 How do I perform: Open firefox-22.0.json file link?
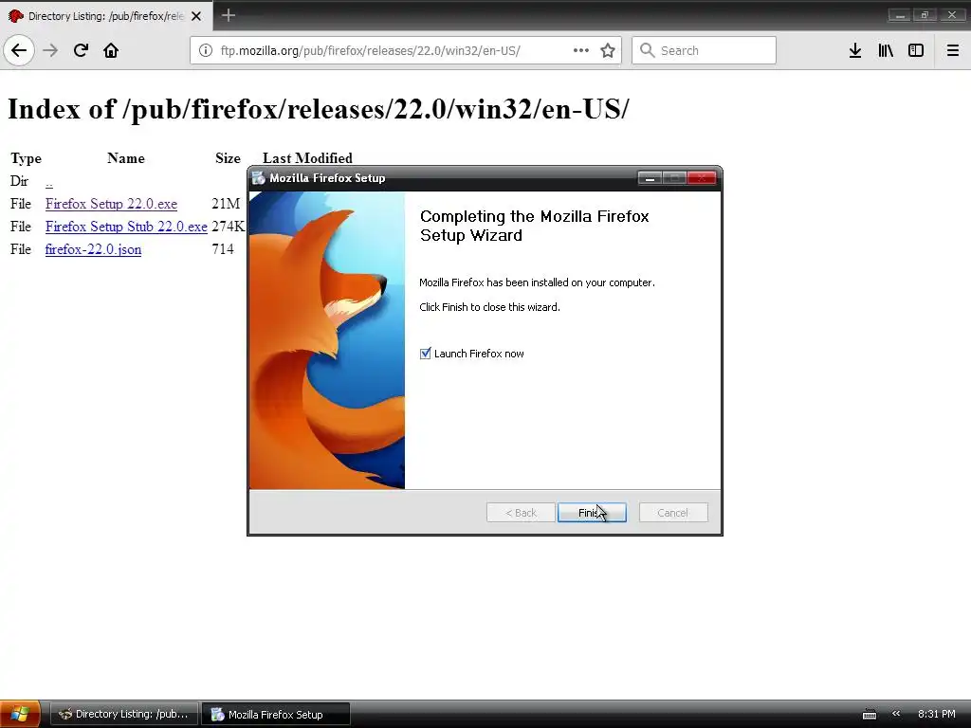93,249
